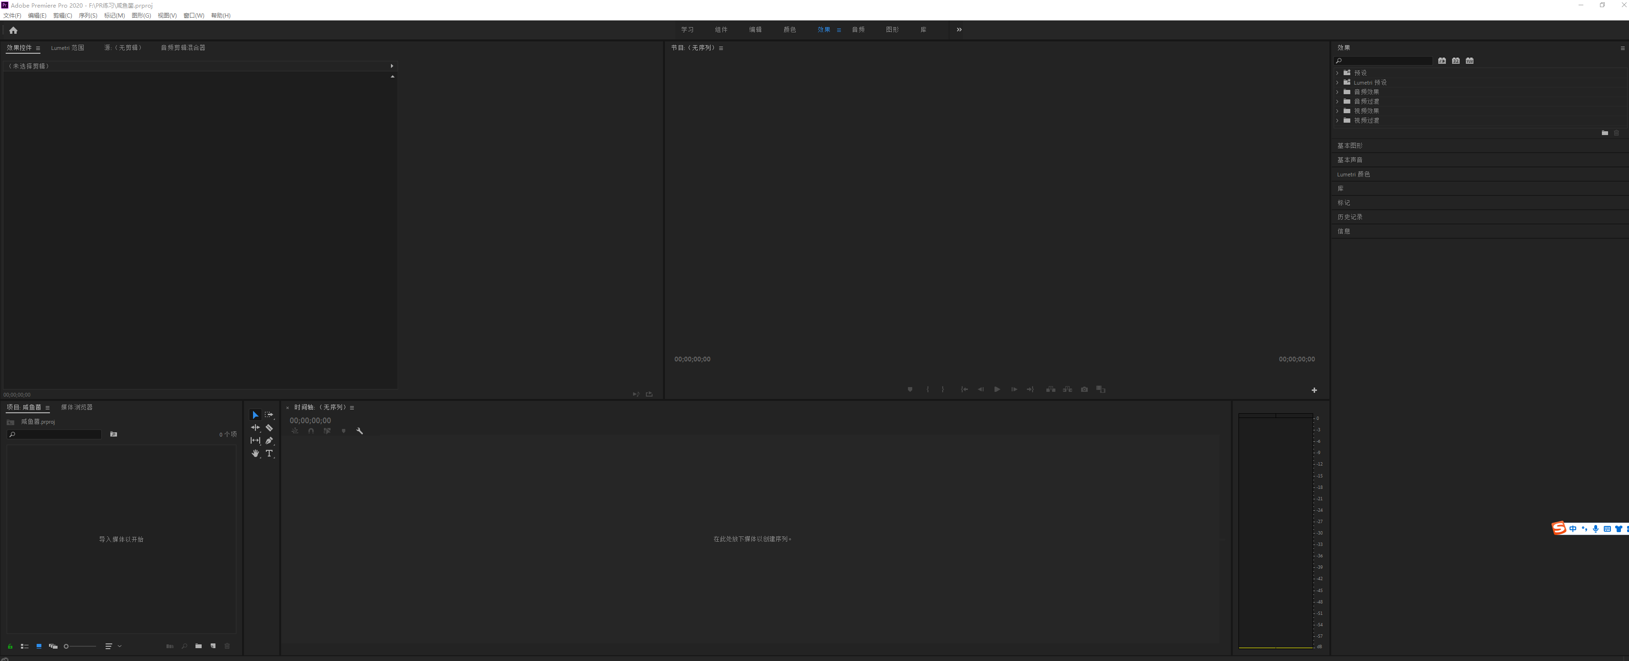
Task: Expand the 视频效果 folder
Action: pos(1337,111)
